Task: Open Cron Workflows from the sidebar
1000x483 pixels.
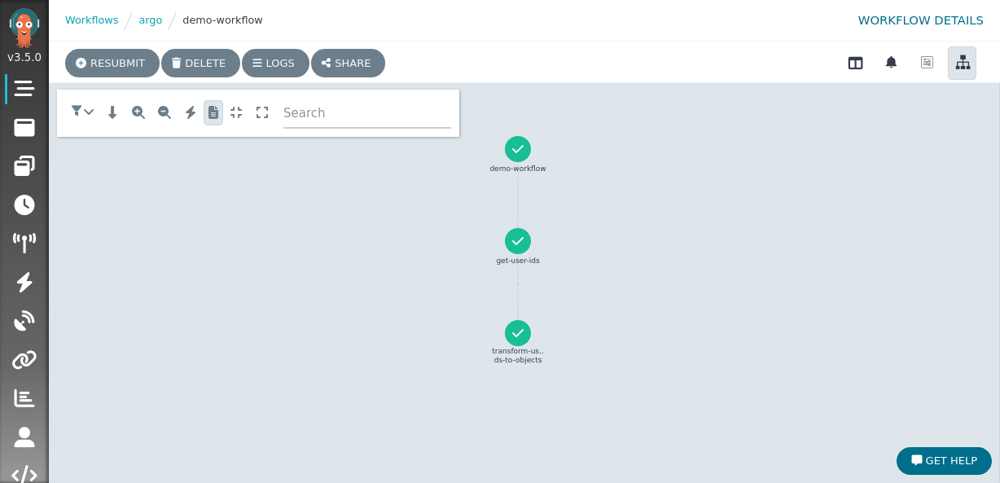Action: (x=24, y=204)
